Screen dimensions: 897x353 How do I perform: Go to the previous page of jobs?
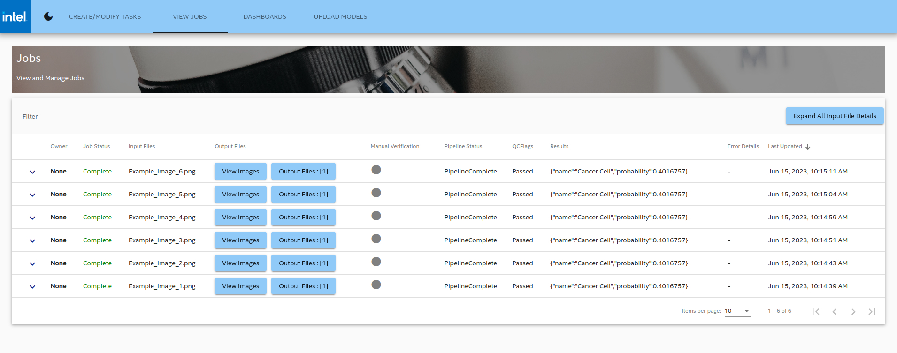tap(835, 312)
